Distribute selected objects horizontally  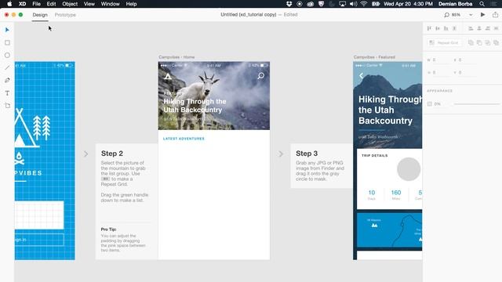click(496, 28)
